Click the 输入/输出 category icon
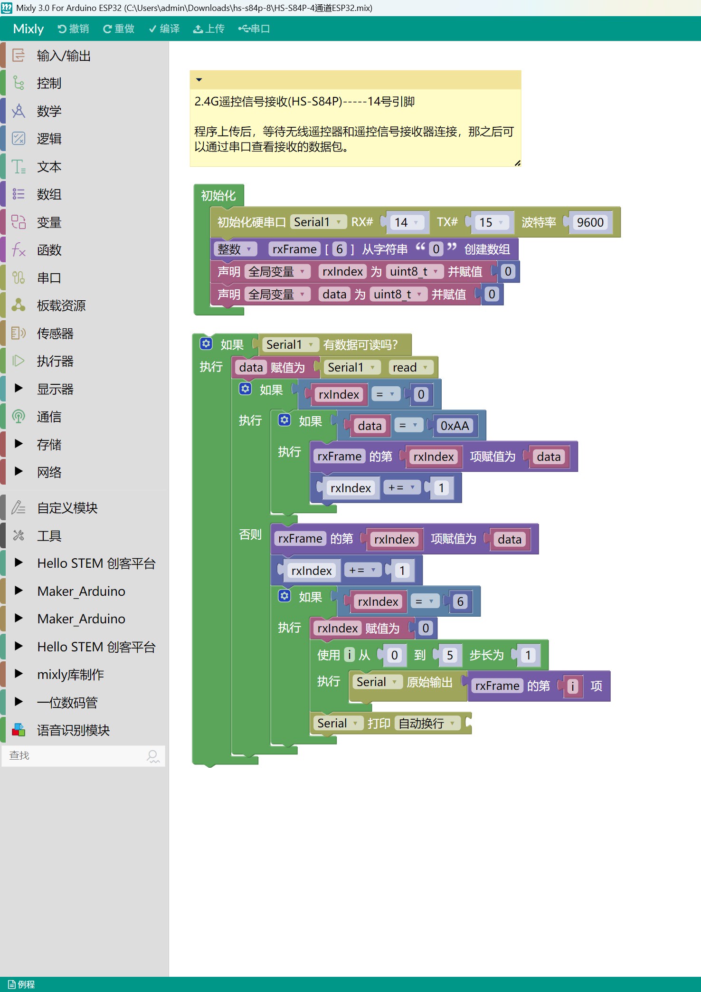This screenshot has width=701, height=992. pyautogui.click(x=19, y=56)
